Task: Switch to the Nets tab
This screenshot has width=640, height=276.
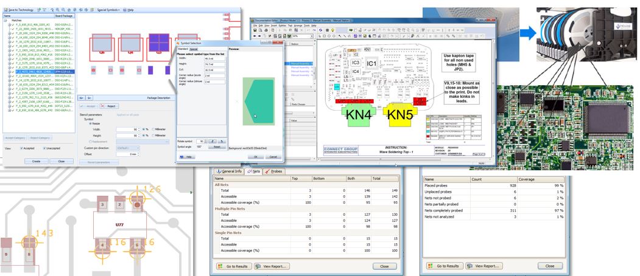Action: pos(254,171)
